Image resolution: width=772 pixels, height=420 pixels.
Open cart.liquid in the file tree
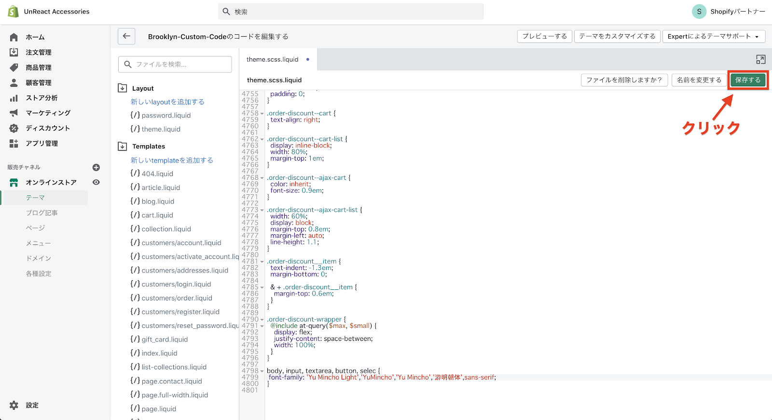point(157,215)
